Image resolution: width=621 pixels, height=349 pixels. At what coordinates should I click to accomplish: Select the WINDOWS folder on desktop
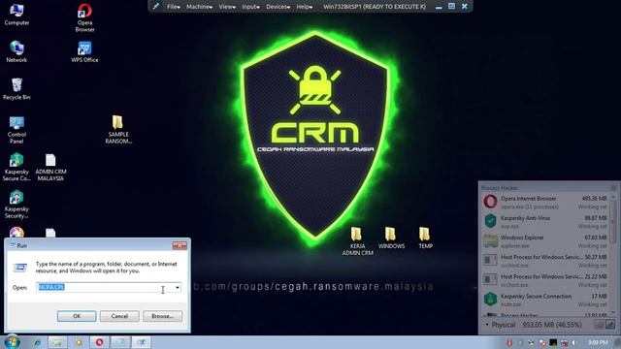(x=391, y=238)
